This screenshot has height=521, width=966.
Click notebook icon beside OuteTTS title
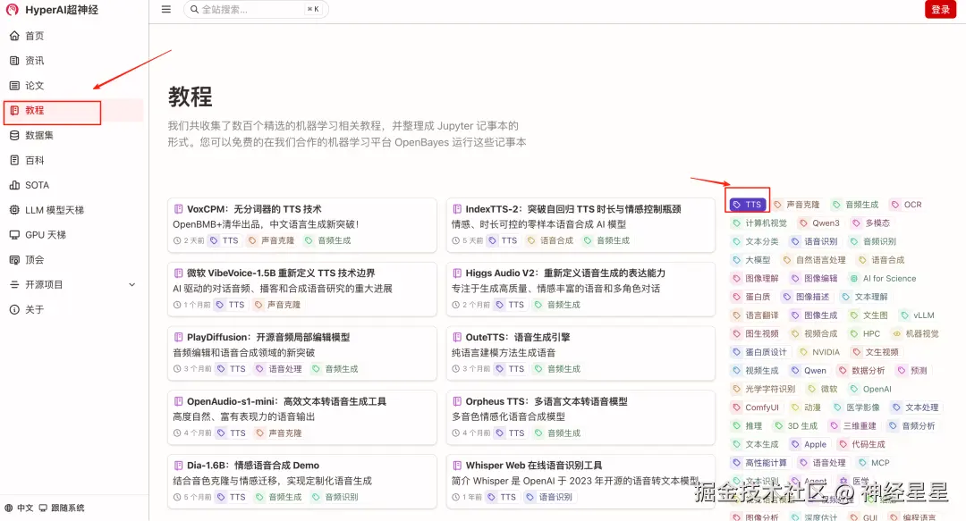(457, 338)
